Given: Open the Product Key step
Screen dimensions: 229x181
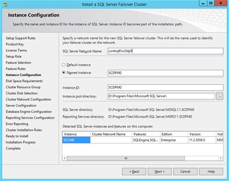Looking at the screenshot, I should [x=15, y=44].
